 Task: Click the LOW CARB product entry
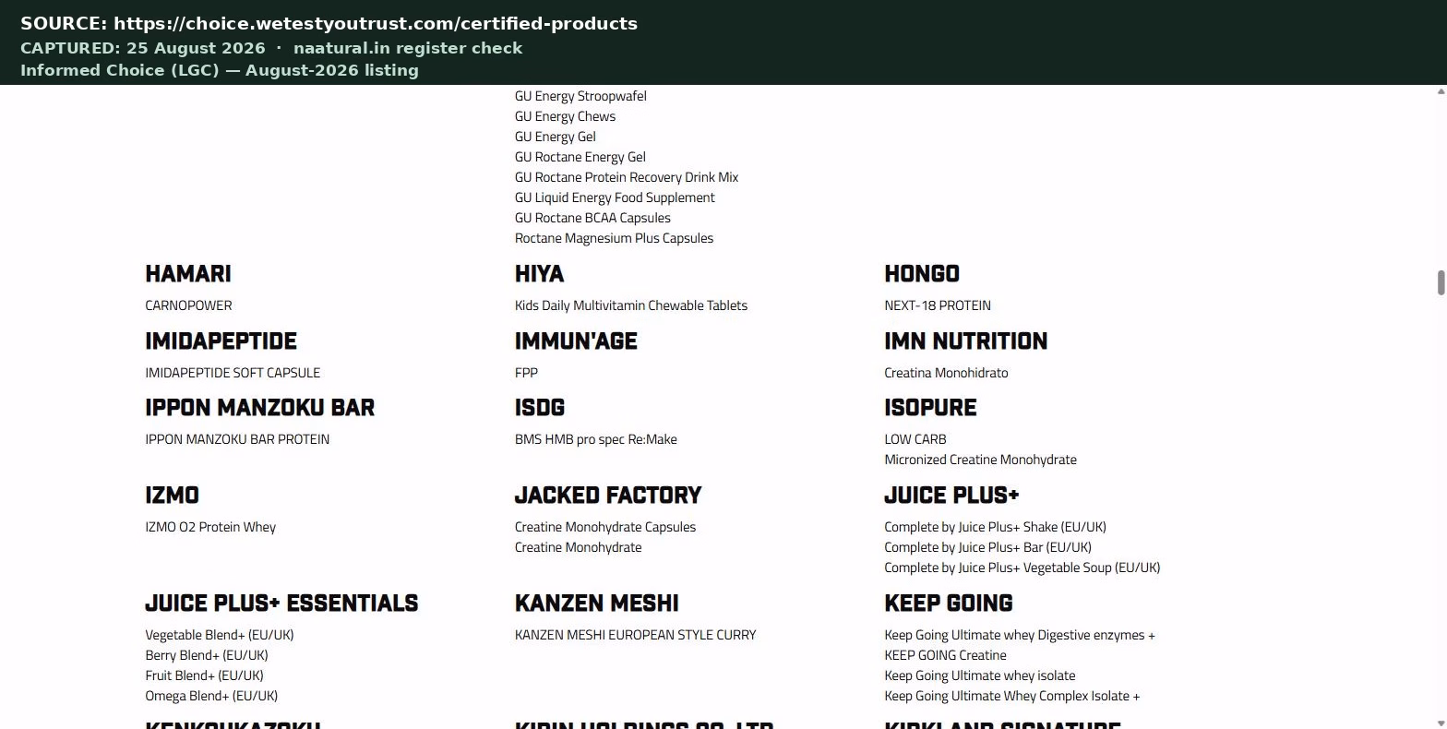point(915,439)
